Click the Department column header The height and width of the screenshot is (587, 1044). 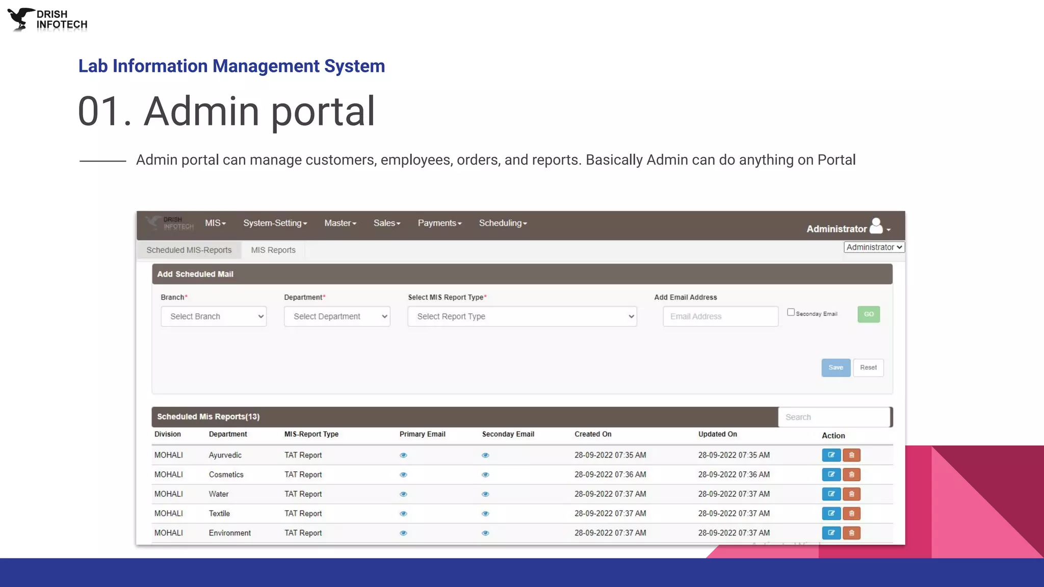228,434
